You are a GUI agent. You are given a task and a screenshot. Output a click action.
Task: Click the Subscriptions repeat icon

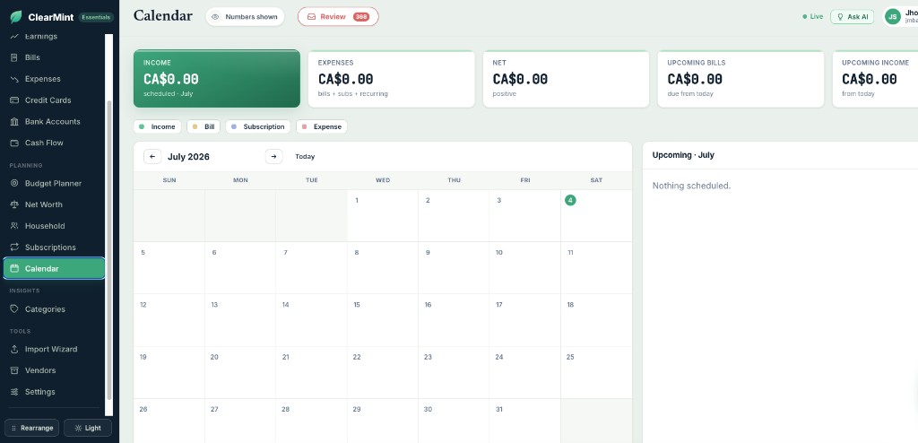pos(14,248)
